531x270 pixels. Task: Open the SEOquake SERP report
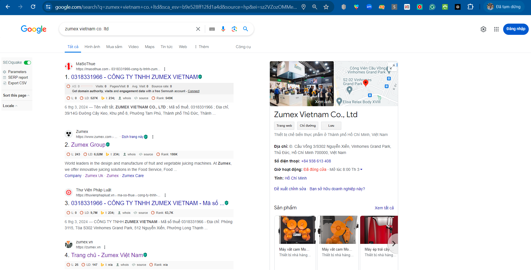click(15, 78)
